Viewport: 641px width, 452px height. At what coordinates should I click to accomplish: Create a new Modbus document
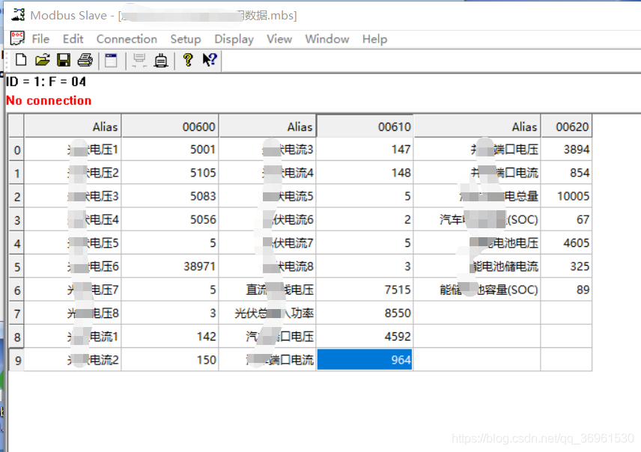click(20, 61)
